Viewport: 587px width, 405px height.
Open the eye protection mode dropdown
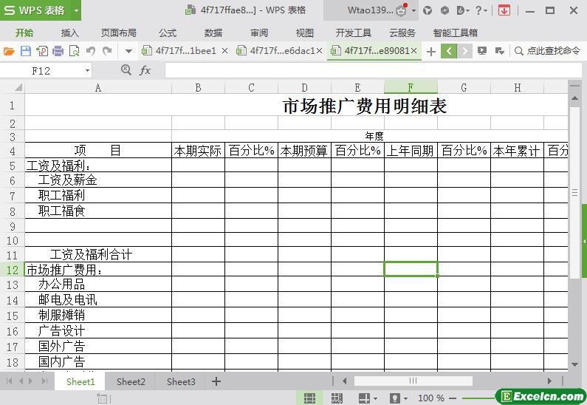click(x=398, y=398)
